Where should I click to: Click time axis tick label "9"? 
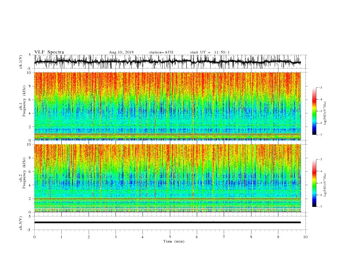[278, 237]
